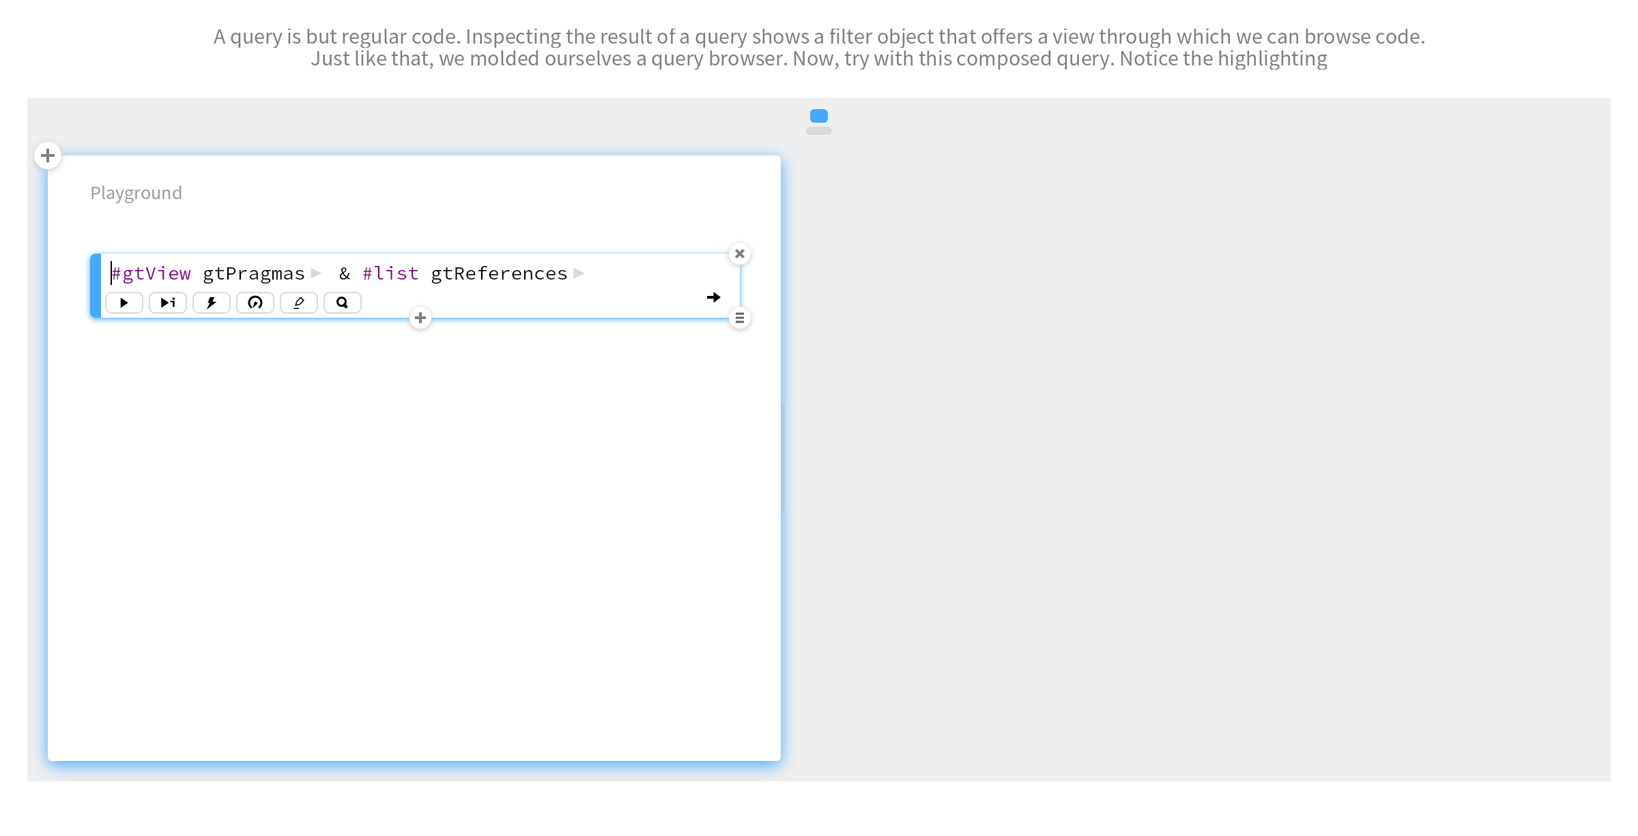Expand the gtReferences triangle
Screen dimensions: 1638x836
(579, 273)
